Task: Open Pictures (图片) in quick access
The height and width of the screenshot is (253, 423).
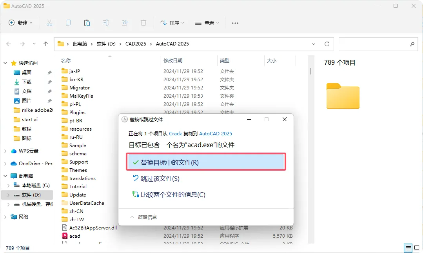Action: [x=26, y=101]
